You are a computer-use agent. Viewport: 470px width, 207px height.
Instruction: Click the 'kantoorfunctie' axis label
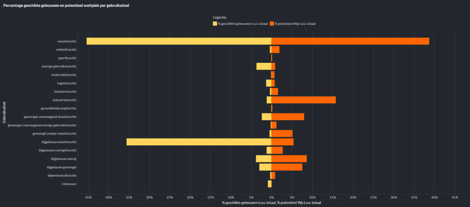tap(65, 91)
